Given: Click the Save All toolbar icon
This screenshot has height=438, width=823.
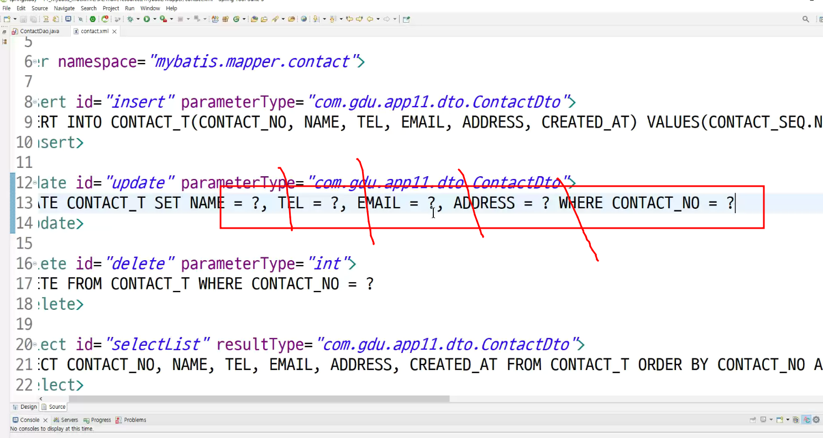Looking at the screenshot, I should tap(33, 19).
